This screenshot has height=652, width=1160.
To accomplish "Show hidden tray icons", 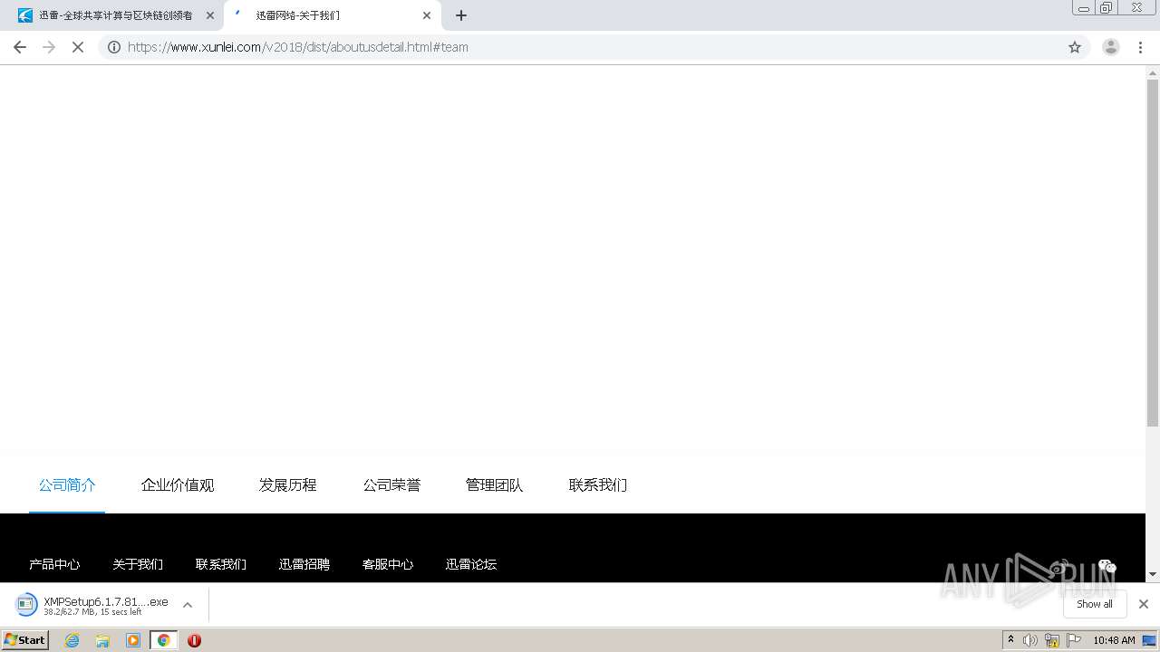I will tap(1011, 640).
